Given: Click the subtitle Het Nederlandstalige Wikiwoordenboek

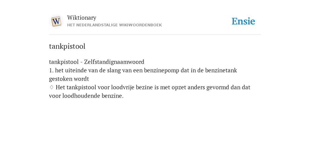Looking at the screenshot, I should pyautogui.click(x=114, y=25).
